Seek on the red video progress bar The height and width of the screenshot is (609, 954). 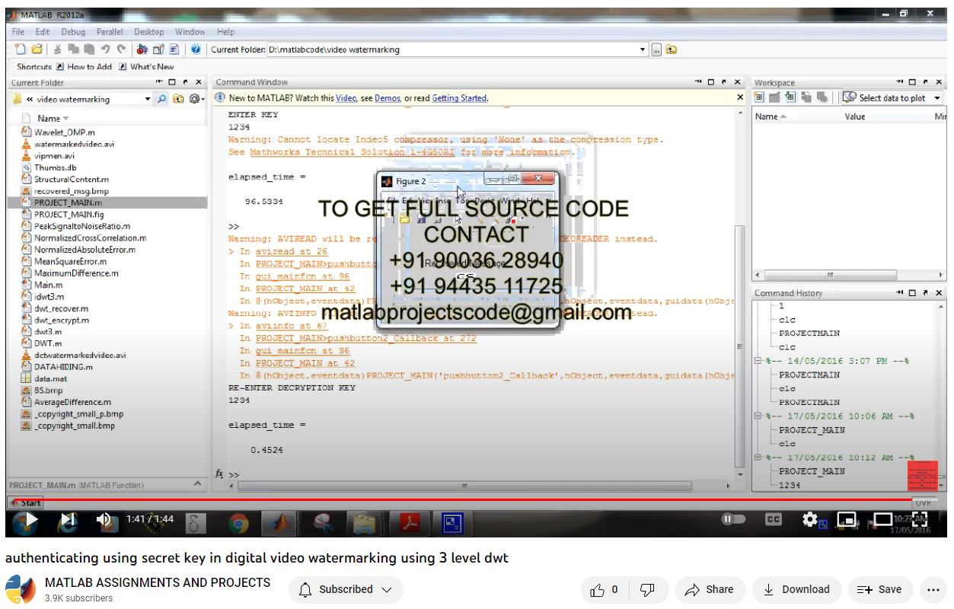(457, 500)
